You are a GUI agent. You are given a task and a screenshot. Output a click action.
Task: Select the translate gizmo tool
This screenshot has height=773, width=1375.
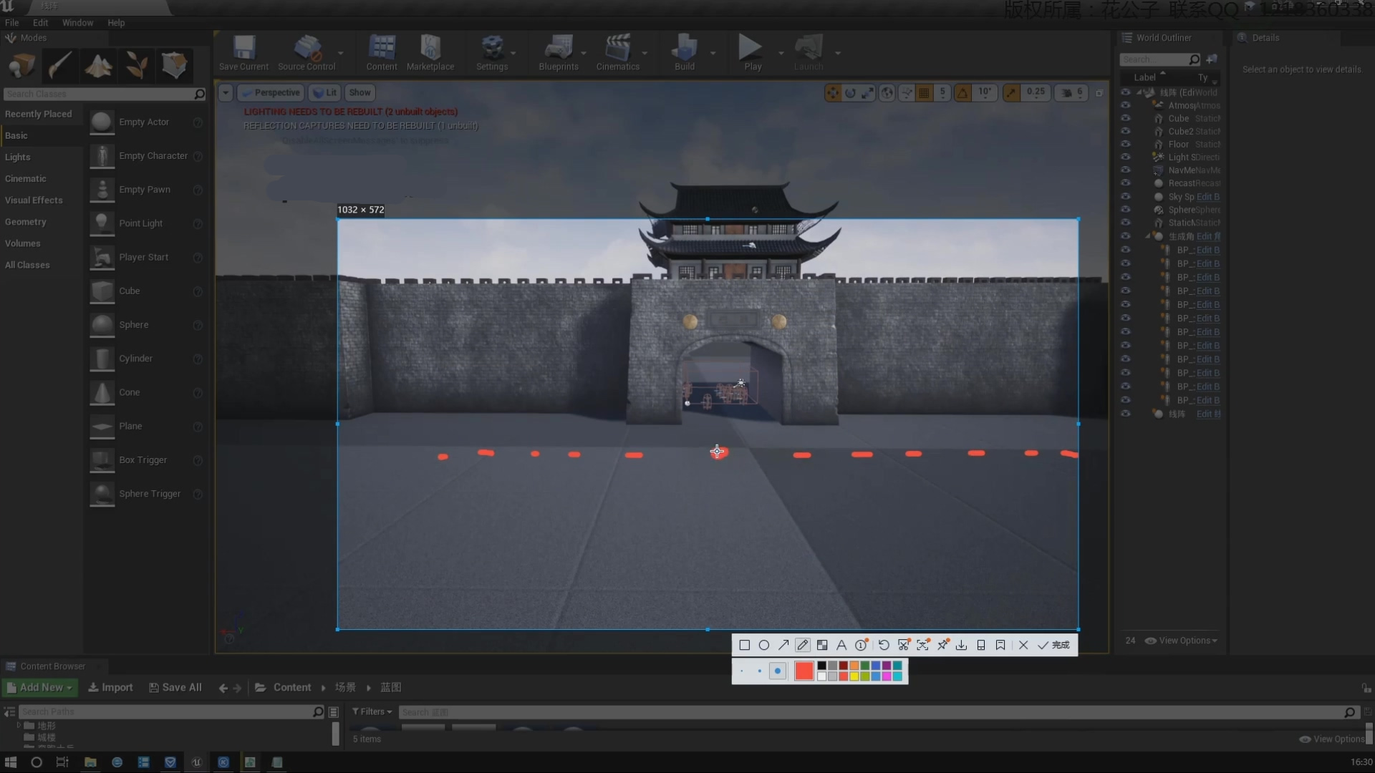tap(832, 93)
